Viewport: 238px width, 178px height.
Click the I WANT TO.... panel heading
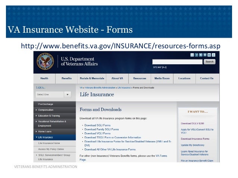tap(198, 111)
